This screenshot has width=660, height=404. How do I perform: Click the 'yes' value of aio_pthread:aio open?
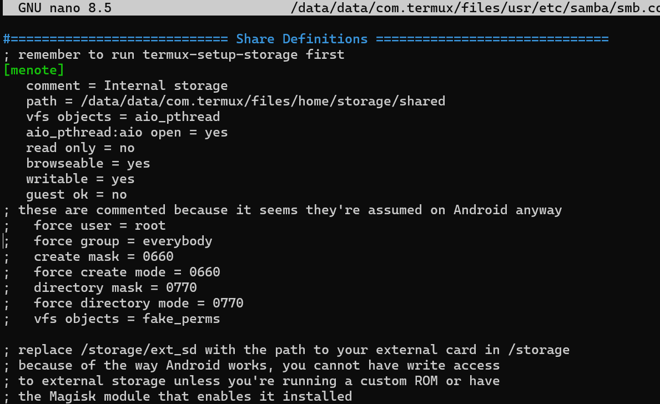[x=216, y=133]
